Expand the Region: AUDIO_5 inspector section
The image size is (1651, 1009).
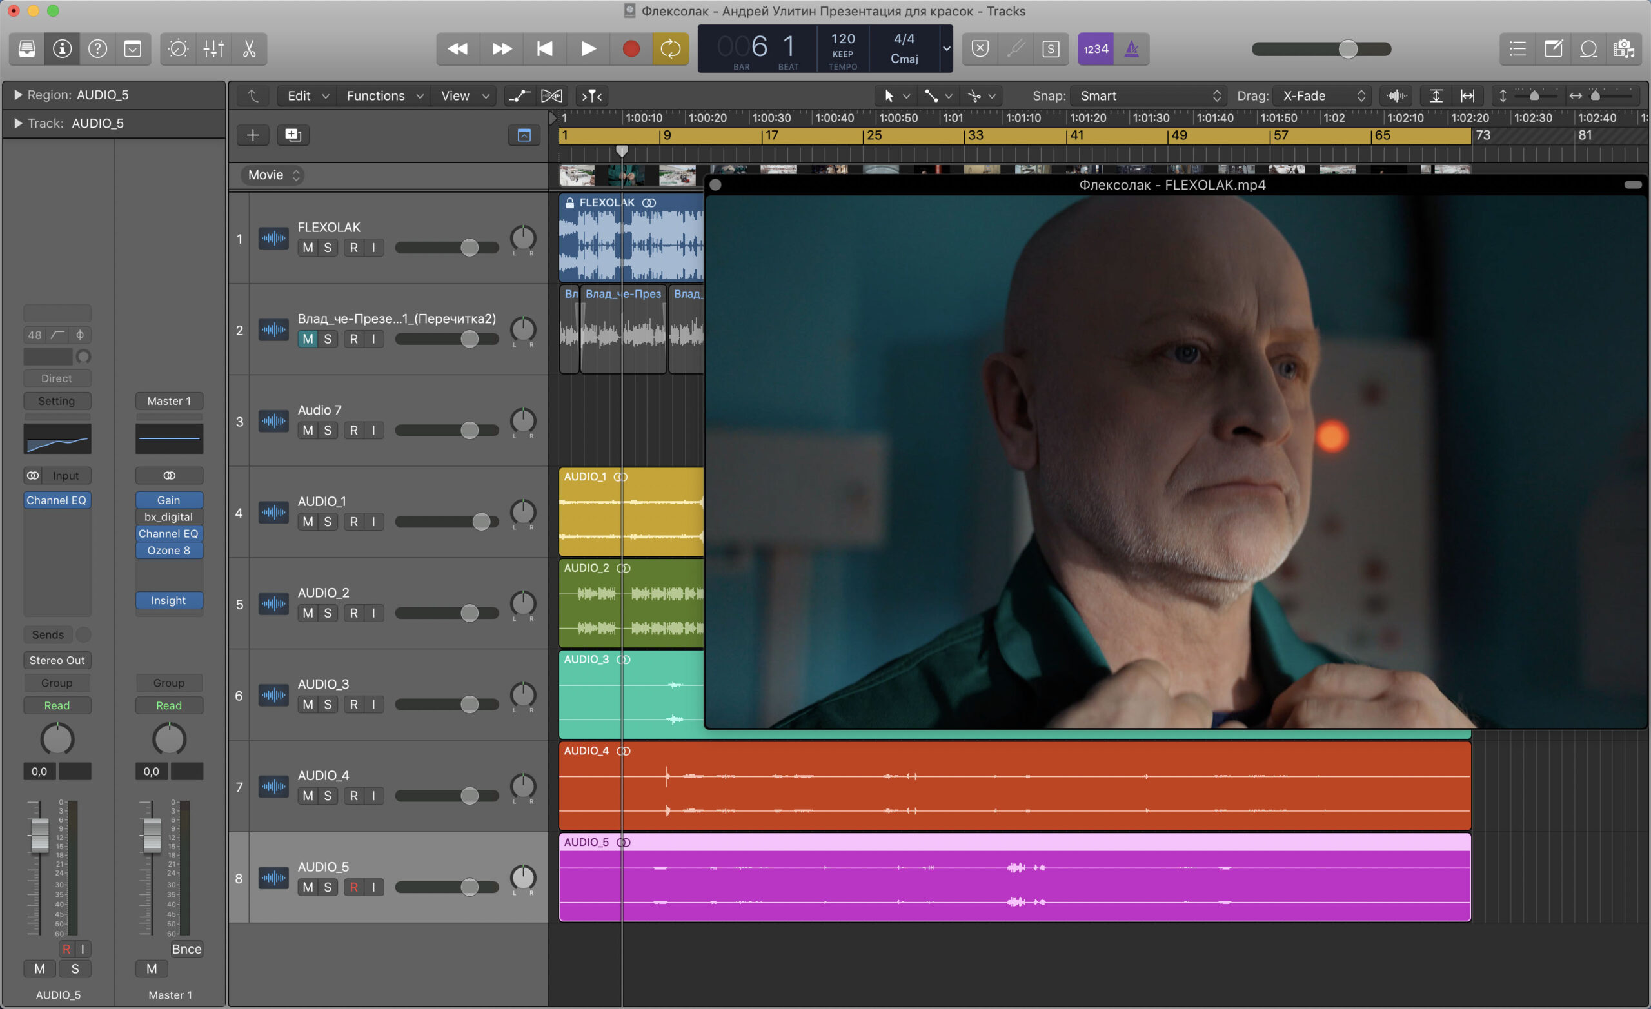[18, 95]
